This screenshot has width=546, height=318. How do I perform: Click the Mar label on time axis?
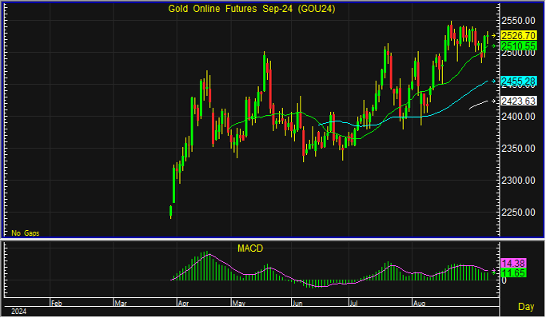pyautogui.click(x=121, y=304)
